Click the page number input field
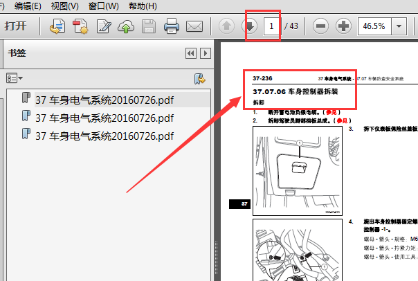 (x=271, y=26)
